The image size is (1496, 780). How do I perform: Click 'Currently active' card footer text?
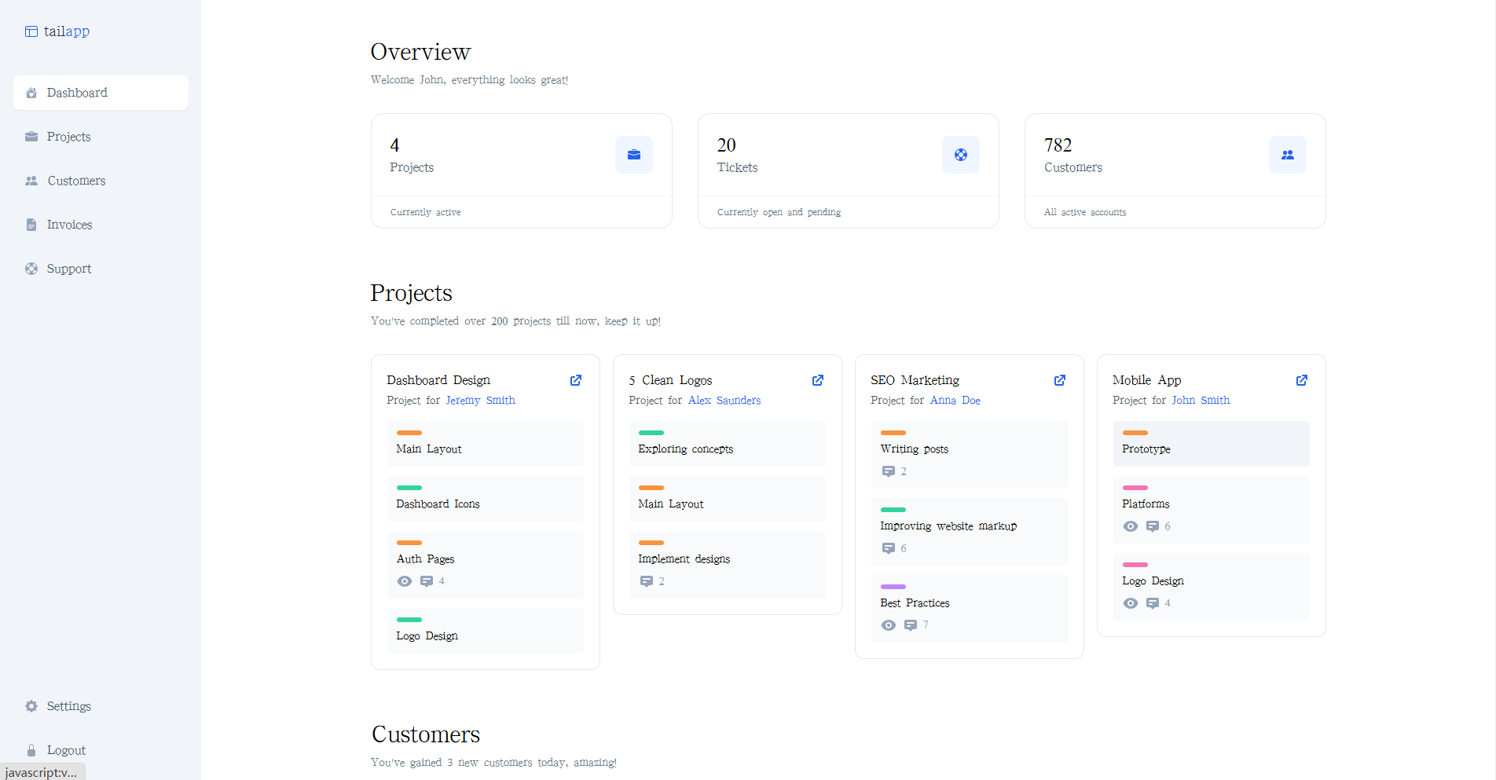pyautogui.click(x=426, y=212)
